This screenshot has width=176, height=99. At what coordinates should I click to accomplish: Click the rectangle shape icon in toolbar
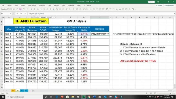coord(133,9)
